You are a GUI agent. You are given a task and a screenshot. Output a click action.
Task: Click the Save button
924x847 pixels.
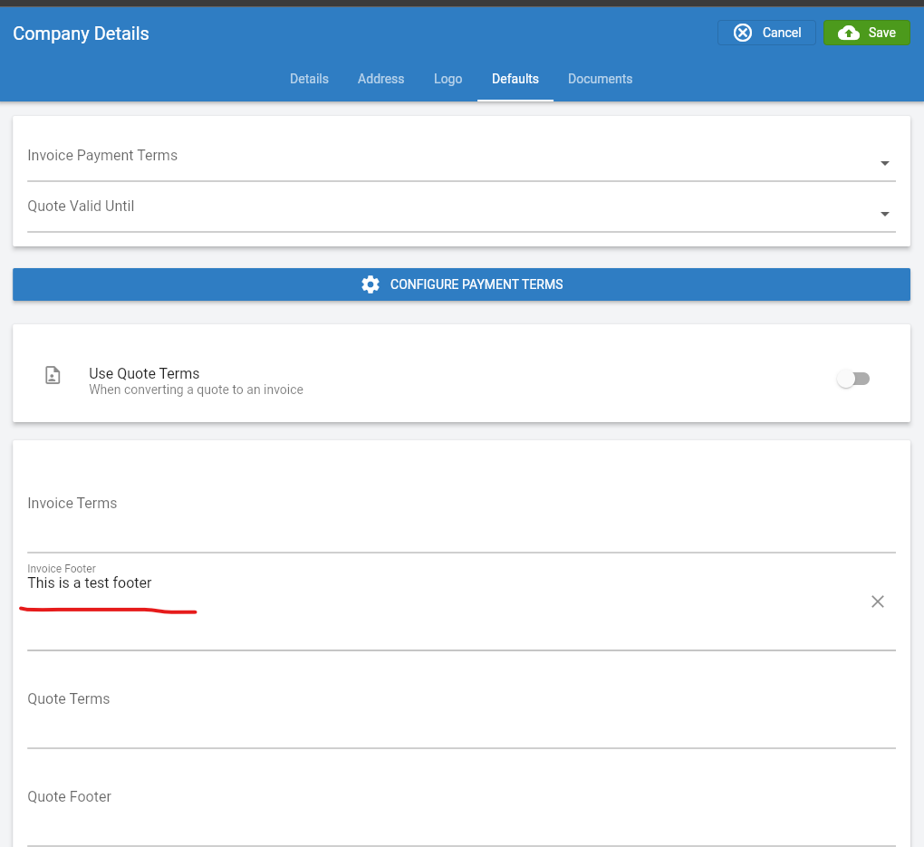pos(866,32)
